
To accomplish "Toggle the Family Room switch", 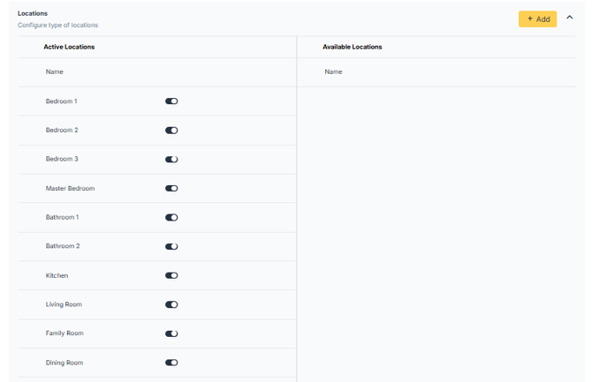I will tap(171, 333).
